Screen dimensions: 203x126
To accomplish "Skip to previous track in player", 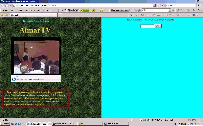I will click(x=22, y=79).
